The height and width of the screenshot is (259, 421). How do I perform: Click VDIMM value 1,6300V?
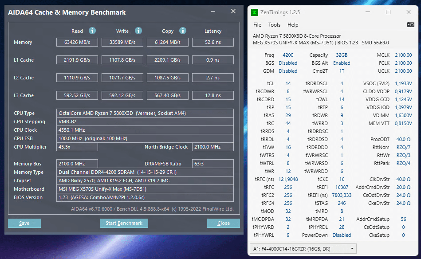[403, 115]
